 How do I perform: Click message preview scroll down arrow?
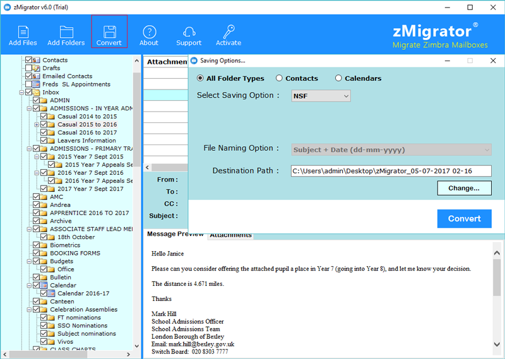point(497,344)
